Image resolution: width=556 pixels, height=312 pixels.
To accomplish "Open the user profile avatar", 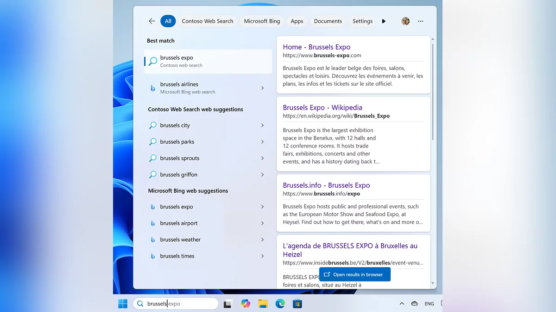I will [405, 21].
